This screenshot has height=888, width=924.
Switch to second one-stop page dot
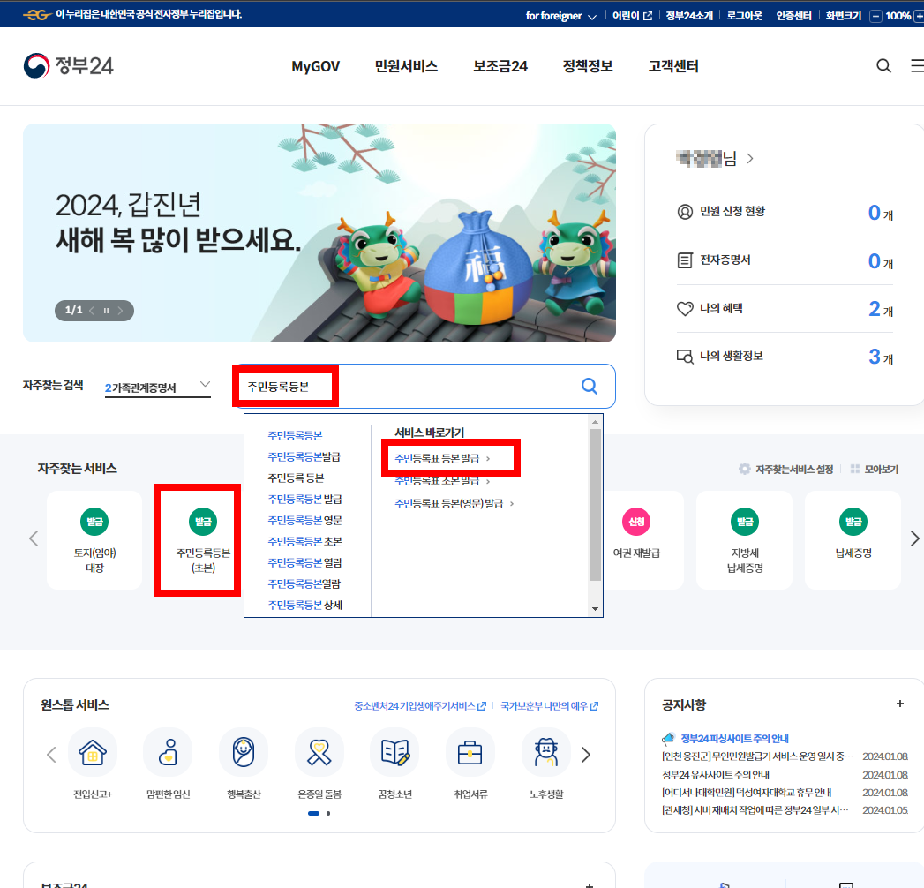click(x=328, y=813)
